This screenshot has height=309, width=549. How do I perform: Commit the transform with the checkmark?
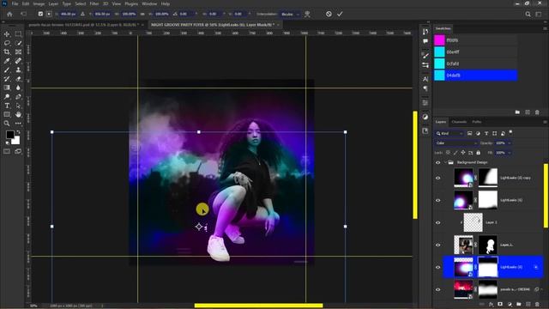point(340,14)
